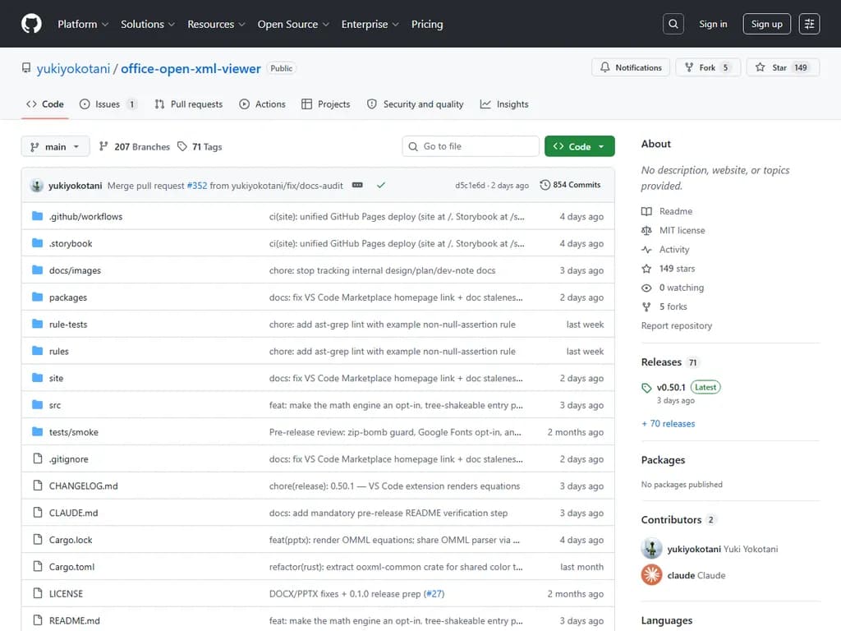The image size is (841, 631).
Task: Click the .storybook folder icon
Action: (x=37, y=243)
